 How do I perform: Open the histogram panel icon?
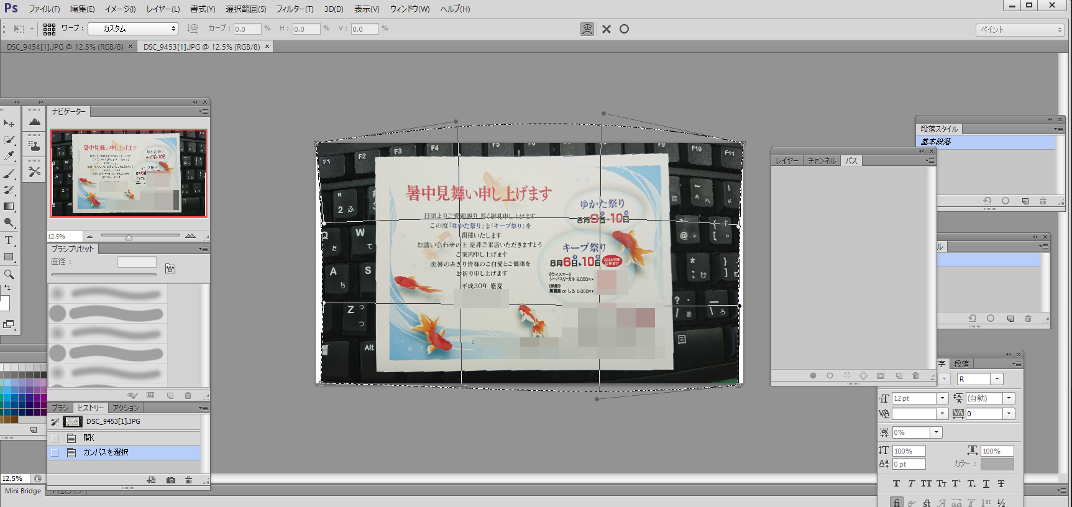point(35,122)
